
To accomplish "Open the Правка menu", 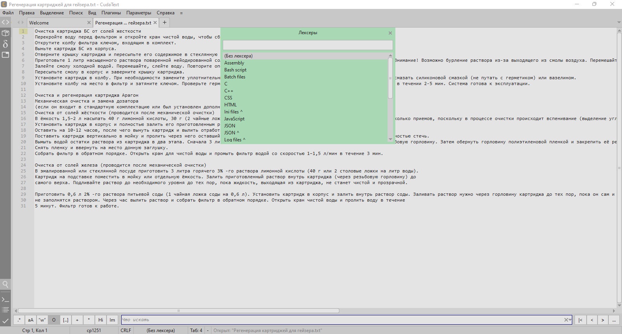I will (27, 13).
